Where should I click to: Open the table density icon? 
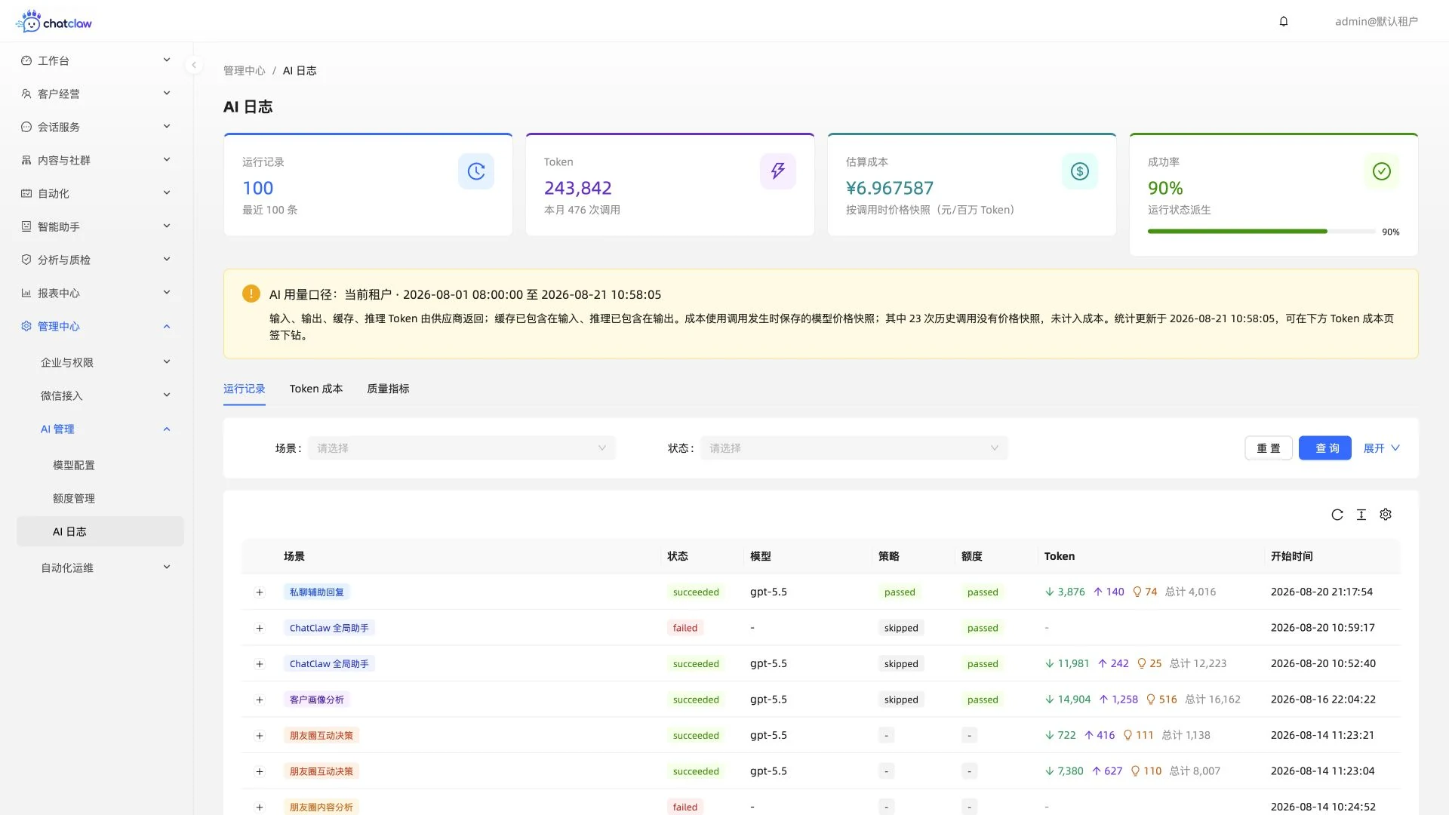[x=1361, y=515]
